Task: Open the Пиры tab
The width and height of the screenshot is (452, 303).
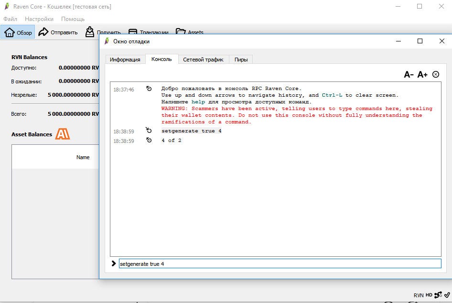Action: (241, 60)
